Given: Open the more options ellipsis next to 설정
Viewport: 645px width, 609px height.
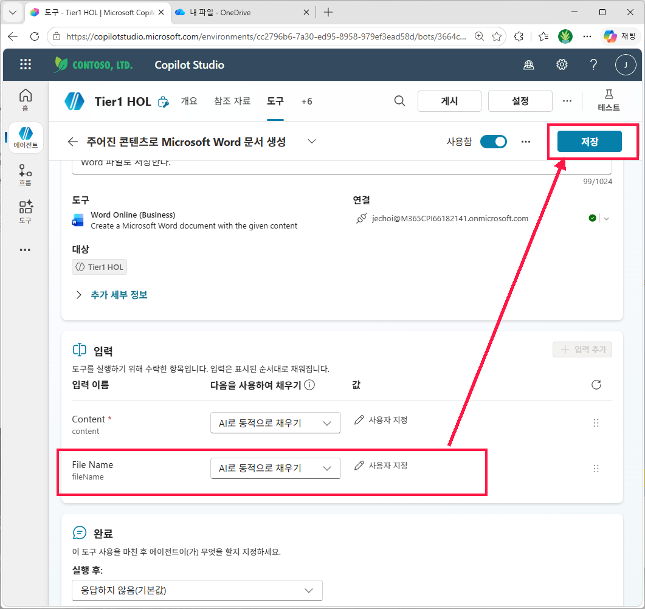Looking at the screenshot, I should click(567, 101).
